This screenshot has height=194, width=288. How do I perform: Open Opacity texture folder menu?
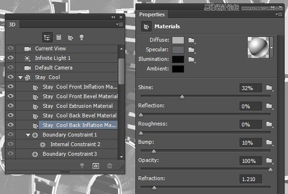coord(269,160)
